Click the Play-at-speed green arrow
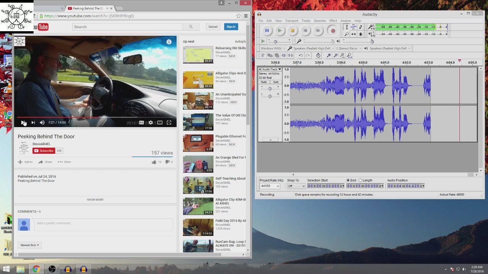488x274 pixels. point(263,41)
